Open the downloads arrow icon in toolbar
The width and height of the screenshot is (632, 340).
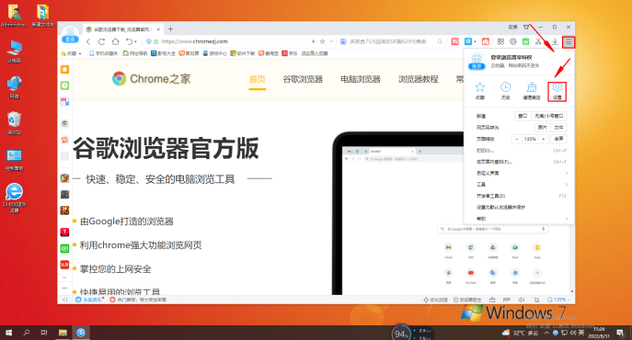555,41
